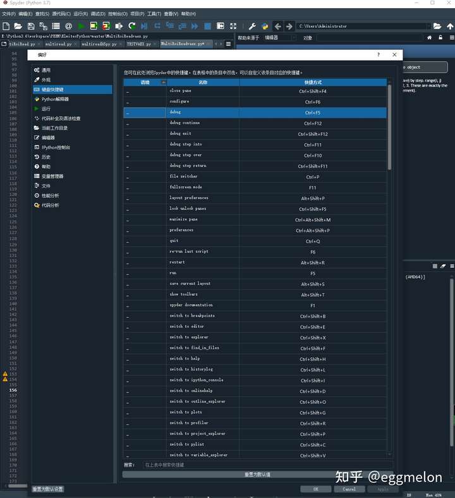Image resolution: width=455 pixels, height=498 pixels.
Task: Click the 快捷方式 column header
Action: click(313, 82)
